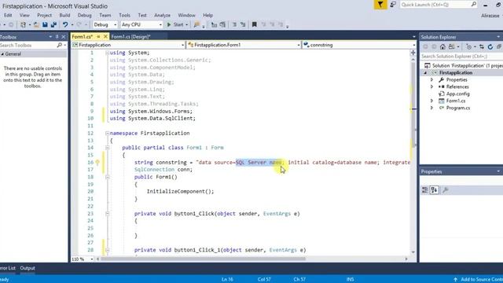
Task: Click the uncomment lines toolbar icon
Action: [x=243, y=24]
